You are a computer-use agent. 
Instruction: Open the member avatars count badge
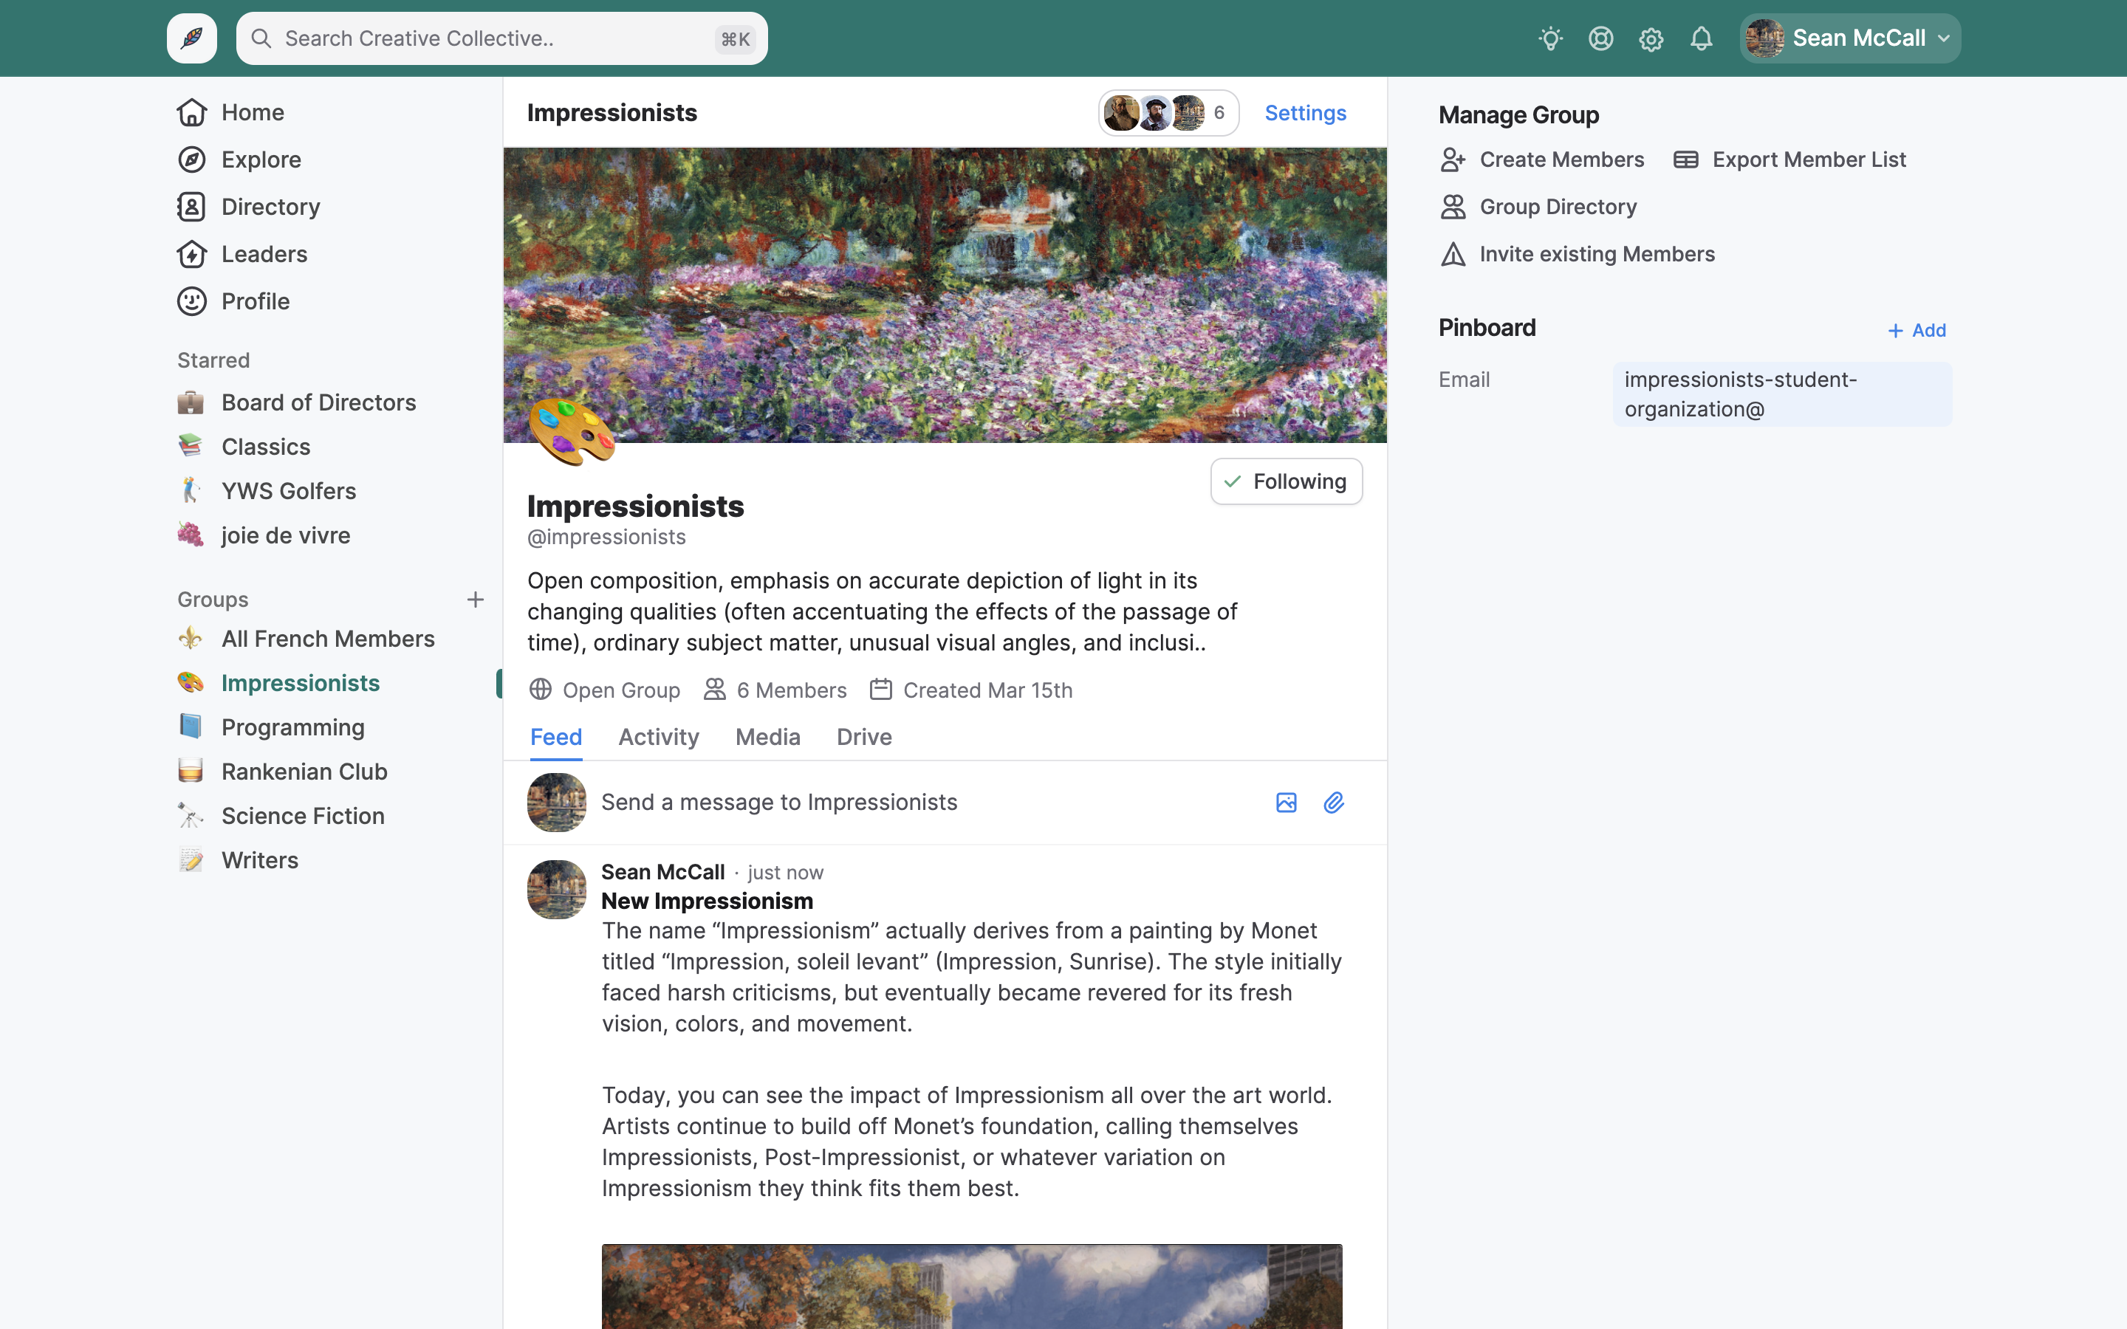click(x=1168, y=114)
